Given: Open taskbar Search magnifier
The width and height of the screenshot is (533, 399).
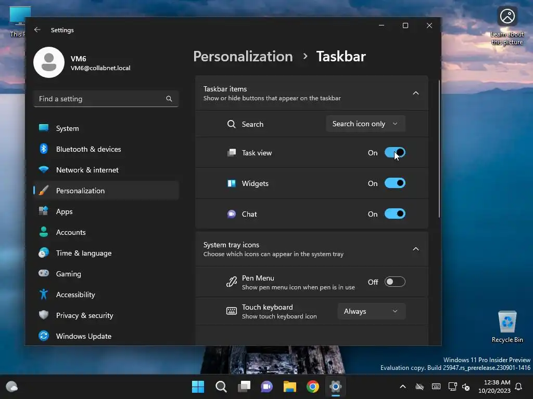Looking at the screenshot, I should (221, 387).
